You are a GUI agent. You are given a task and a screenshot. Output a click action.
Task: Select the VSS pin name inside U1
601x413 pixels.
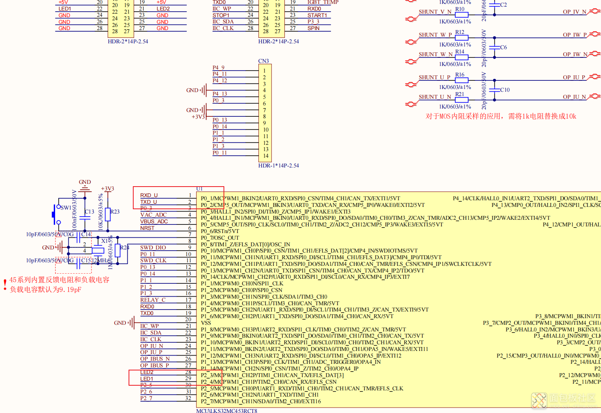206,323
